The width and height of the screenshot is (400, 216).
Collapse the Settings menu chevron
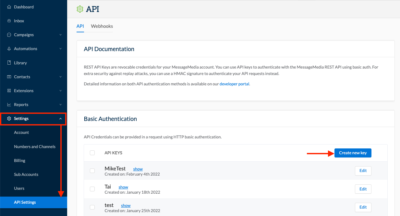60,119
